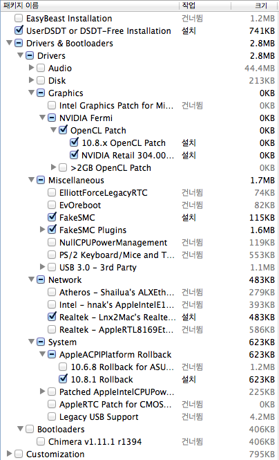Expand USB 3.0 - 3rd Party group
Screen dimensions: 279x460
[43, 267]
